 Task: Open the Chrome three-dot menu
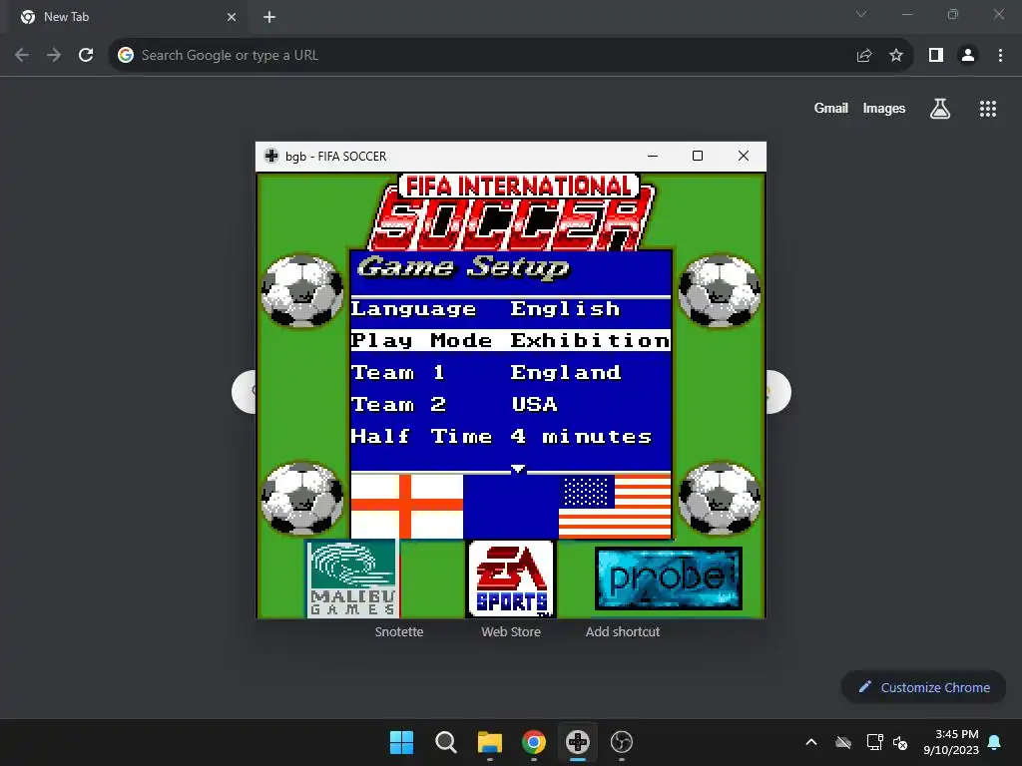click(1000, 56)
